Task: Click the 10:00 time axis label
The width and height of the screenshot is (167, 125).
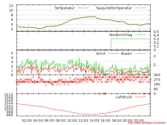Action: (72, 121)
